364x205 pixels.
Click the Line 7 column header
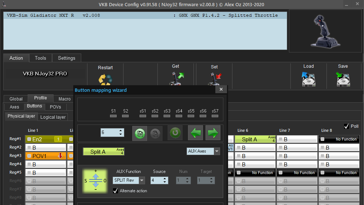(x=285, y=130)
